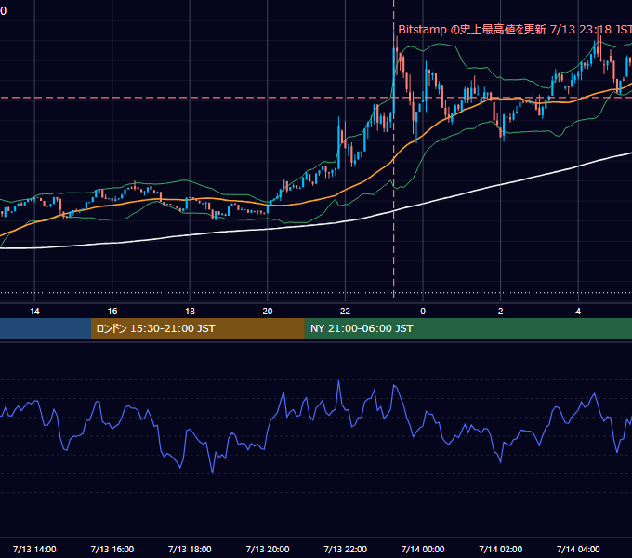This screenshot has width=632, height=558.
Task: Click hour label 20 on upper time axis
Action: pyautogui.click(x=268, y=312)
